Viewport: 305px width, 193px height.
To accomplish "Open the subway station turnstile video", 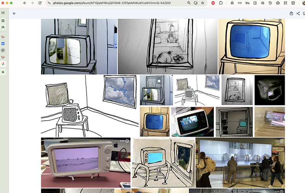I will coord(240,163).
